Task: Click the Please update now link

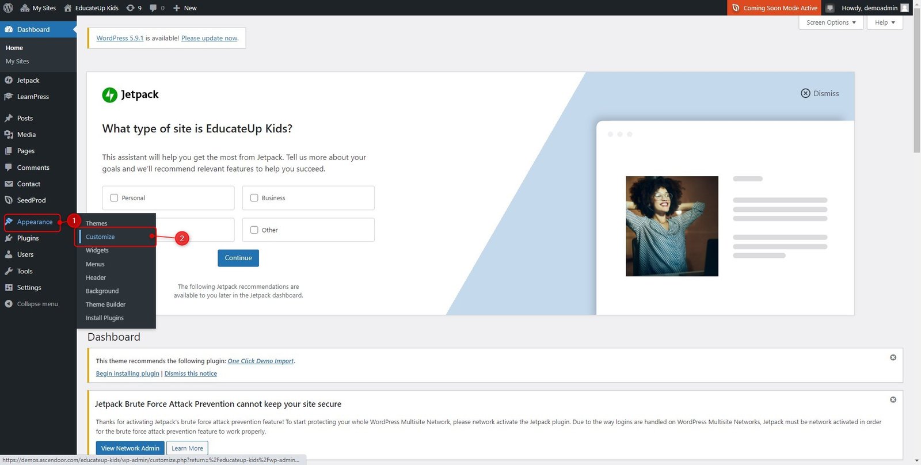Action: point(209,38)
